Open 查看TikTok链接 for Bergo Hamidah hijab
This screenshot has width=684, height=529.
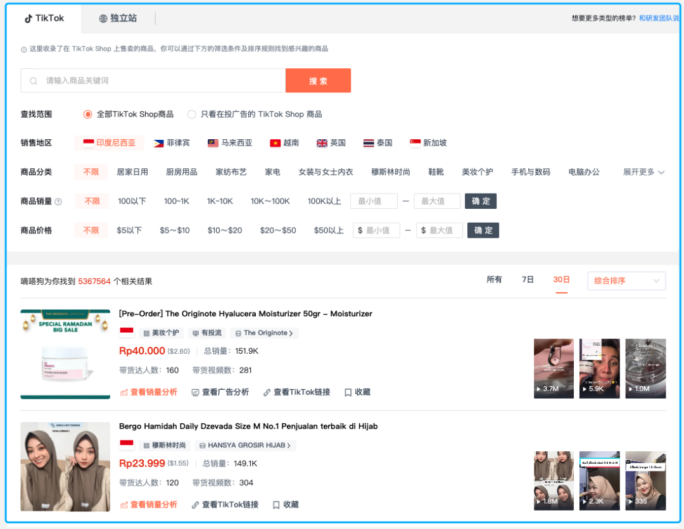[224, 505]
